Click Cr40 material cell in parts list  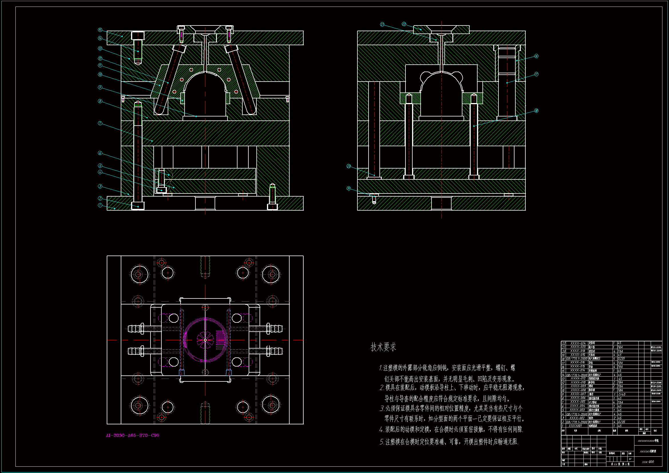pyautogui.click(x=622, y=394)
